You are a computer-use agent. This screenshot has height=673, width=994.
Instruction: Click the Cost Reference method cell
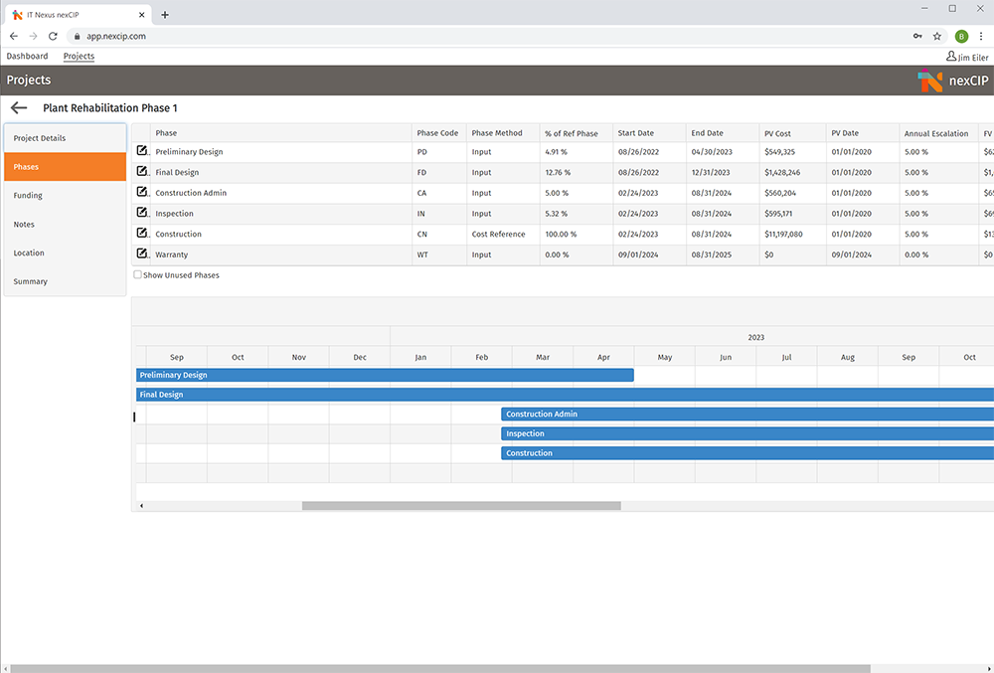click(x=503, y=234)
